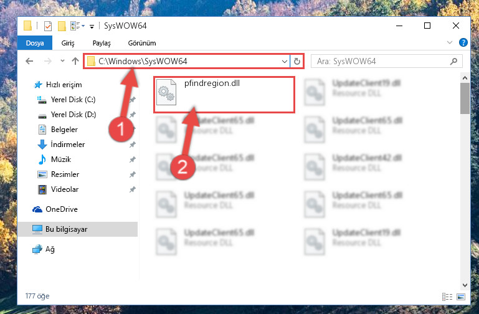Click the properties checkmark icon in title bar
The image size is (479, 314).
click(x=48, y=26)
